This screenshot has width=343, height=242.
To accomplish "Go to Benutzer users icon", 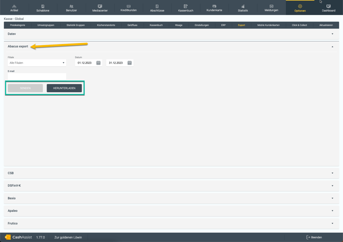I will [71, 6].
